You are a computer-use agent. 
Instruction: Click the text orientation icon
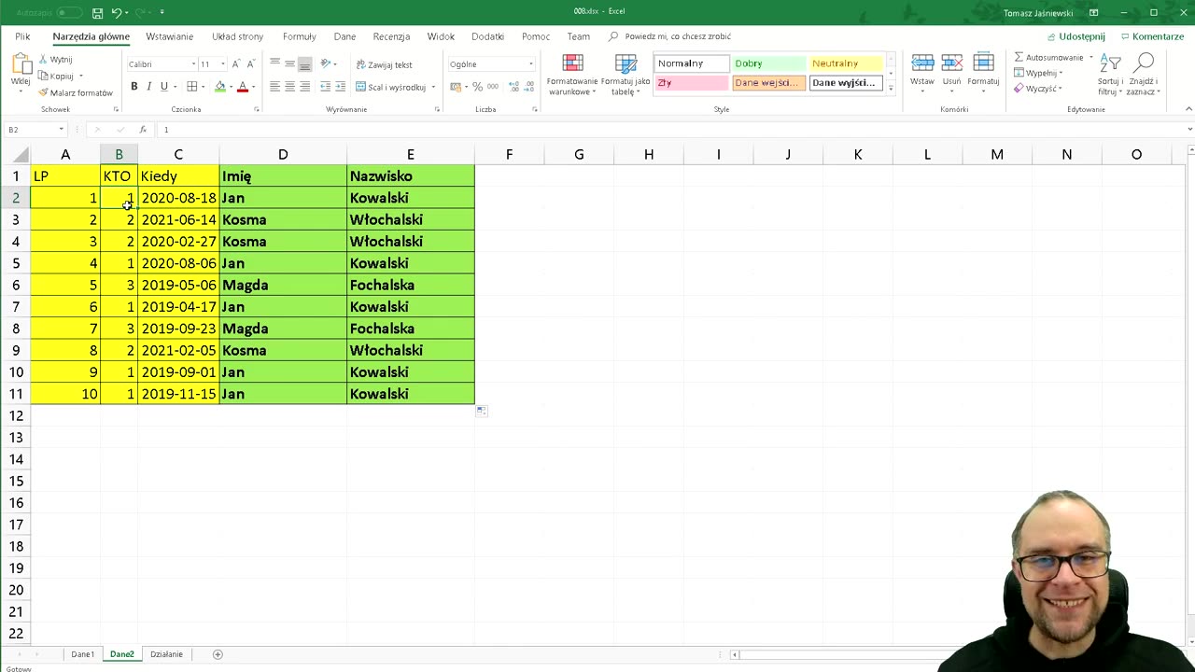(x=327, y=63)
